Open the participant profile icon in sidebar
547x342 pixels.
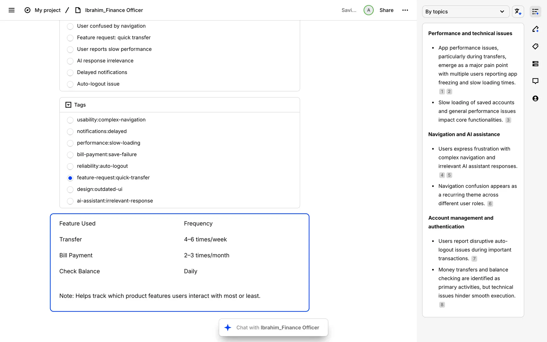[535, 99]
